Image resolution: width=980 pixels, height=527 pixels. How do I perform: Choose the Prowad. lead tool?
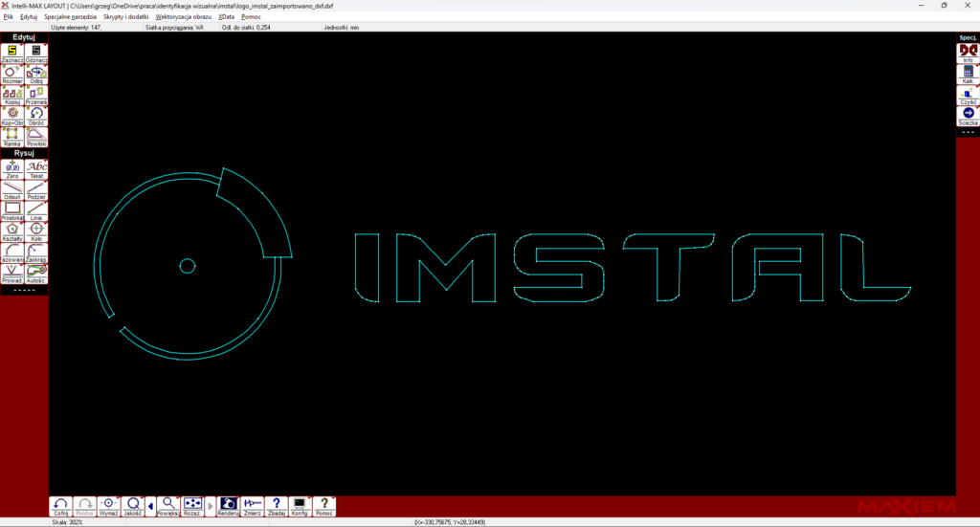[11, 274]
